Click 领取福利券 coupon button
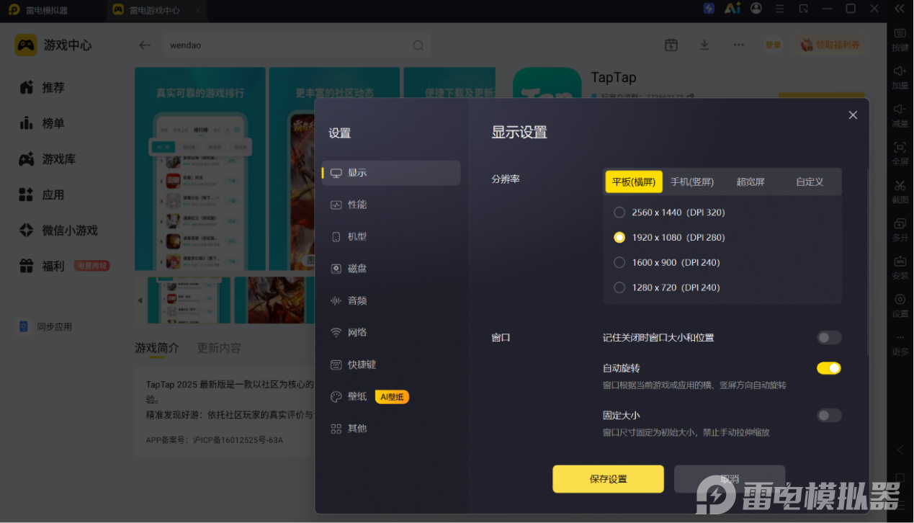914x523 pixels. pyautogui.click(x=830, y=45)
